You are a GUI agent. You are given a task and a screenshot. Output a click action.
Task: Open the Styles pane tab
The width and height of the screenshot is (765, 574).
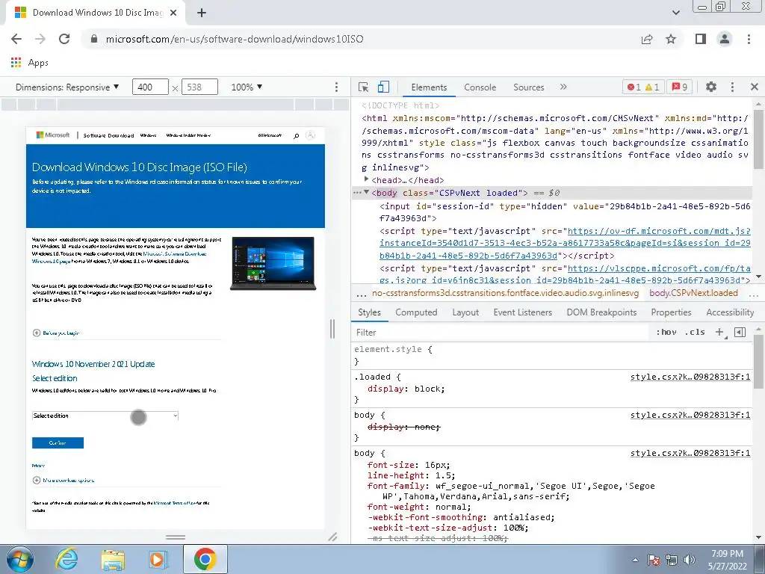tap(369, 312)
